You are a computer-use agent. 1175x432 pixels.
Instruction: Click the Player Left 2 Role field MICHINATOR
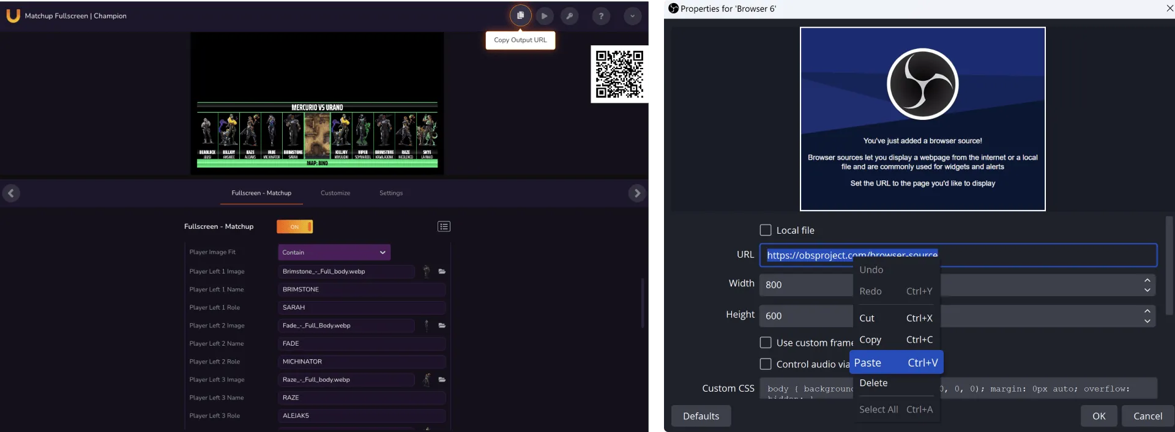(x=362, y=362)
